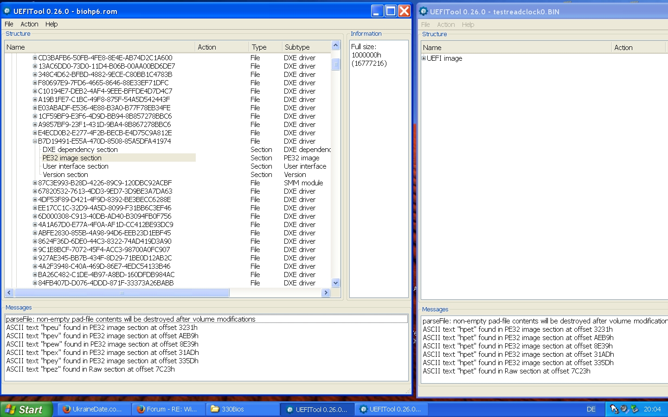
Task: Select the DXE dependency section item
Action: 80,150
